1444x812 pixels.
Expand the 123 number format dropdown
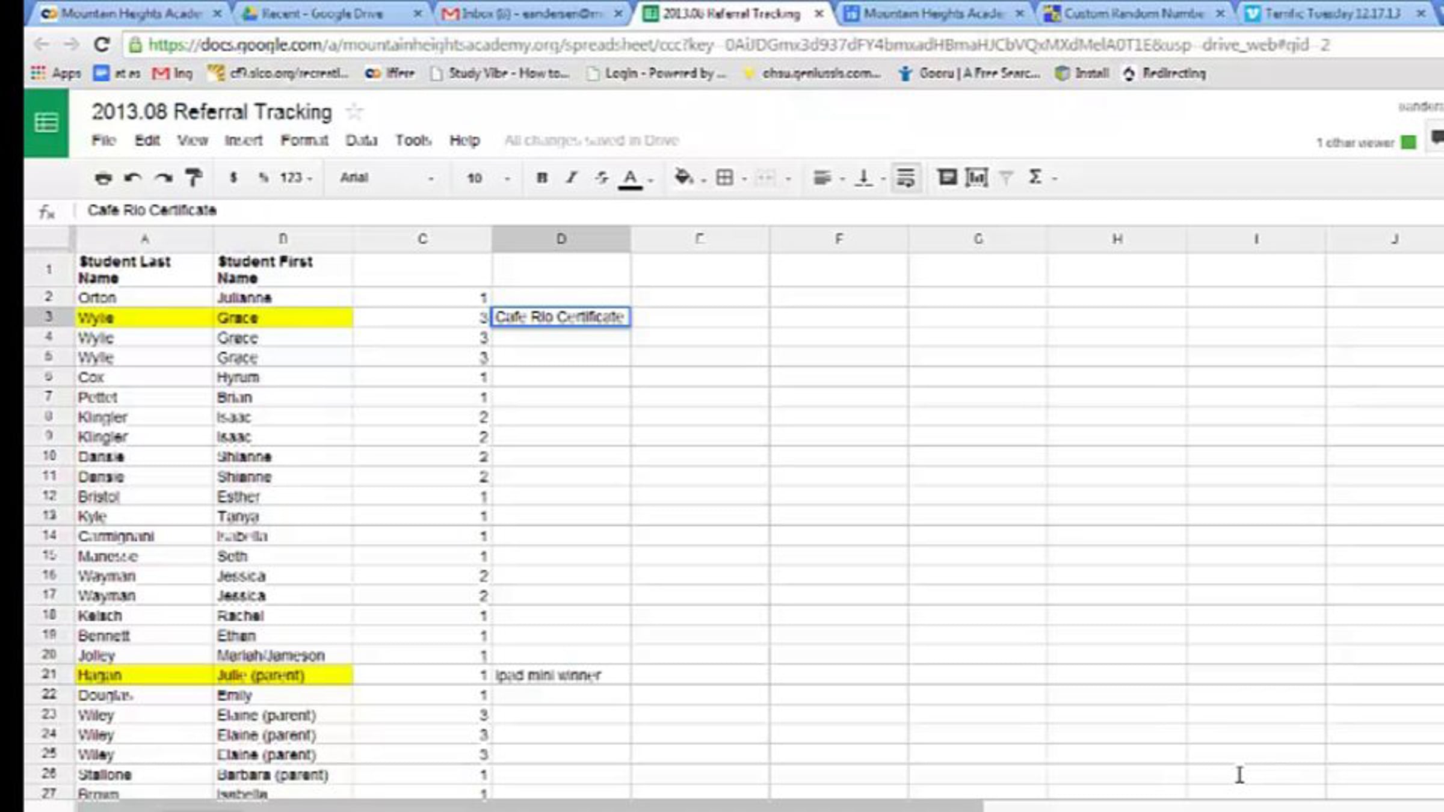[x=295, y=178]
